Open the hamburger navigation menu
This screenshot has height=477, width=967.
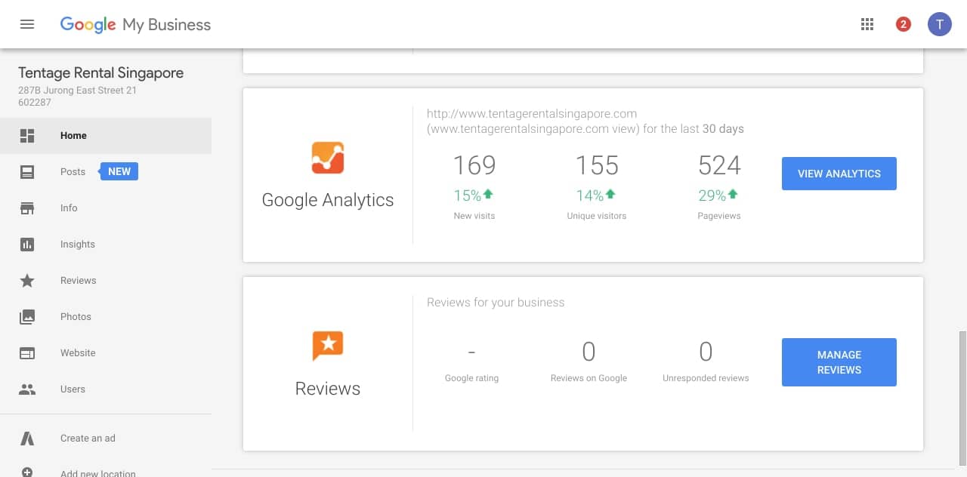pyautogui.click(x=27, y=24)
